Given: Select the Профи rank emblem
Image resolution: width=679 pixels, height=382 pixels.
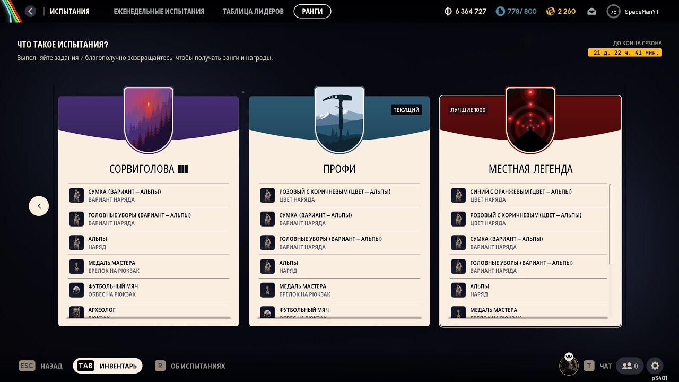Looking at the screenshot, I should tap(339, 120).
